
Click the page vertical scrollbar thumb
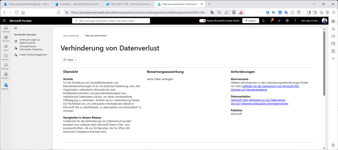click(324, 63)
